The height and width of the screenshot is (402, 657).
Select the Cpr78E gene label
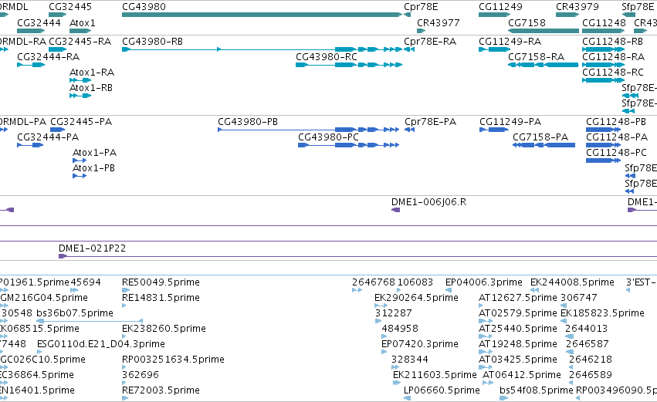tap(421, 7)
